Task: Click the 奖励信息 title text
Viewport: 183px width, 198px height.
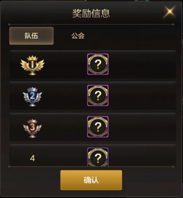Action: click(91, 13)
